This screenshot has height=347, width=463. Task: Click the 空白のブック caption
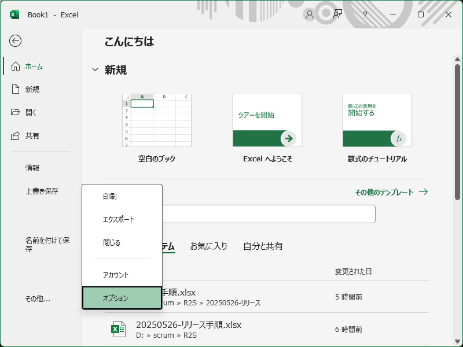pos(157,158)
